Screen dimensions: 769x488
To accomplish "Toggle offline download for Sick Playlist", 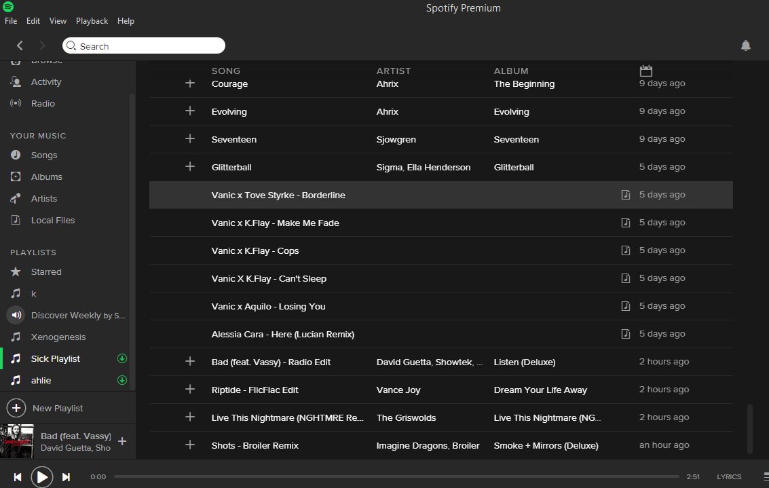I will tap(122, 358).
